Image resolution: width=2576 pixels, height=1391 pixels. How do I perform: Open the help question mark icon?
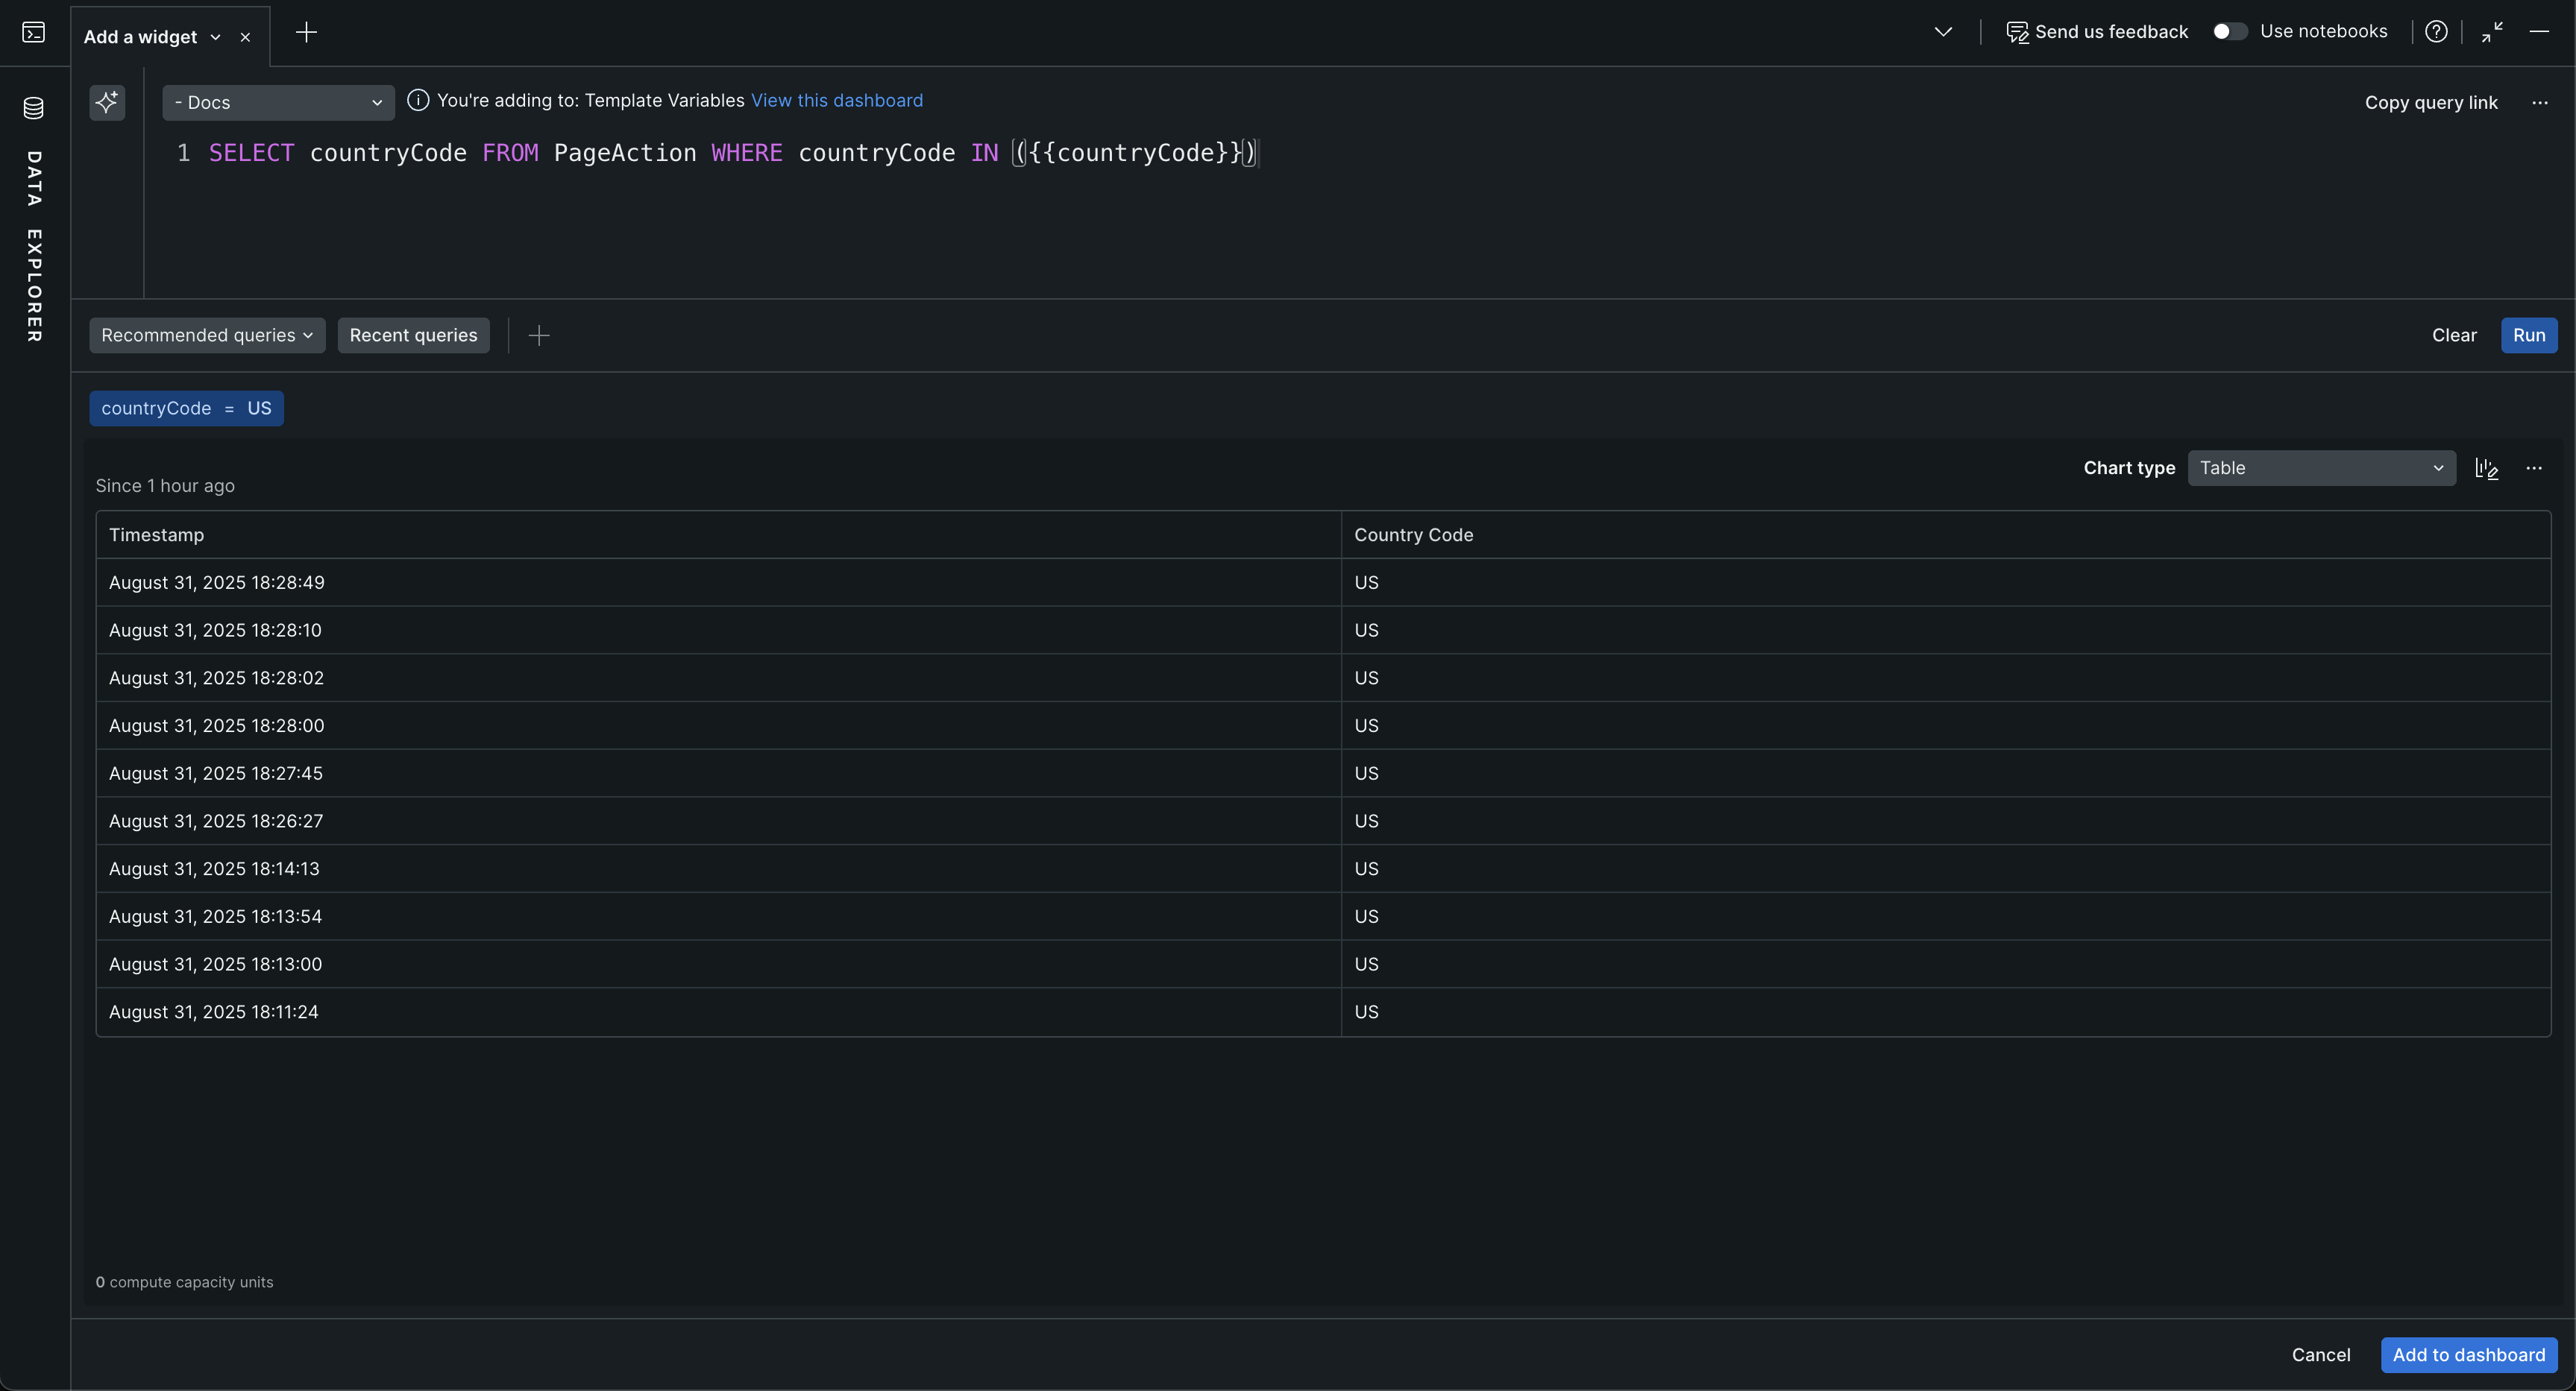(2436, 32)
